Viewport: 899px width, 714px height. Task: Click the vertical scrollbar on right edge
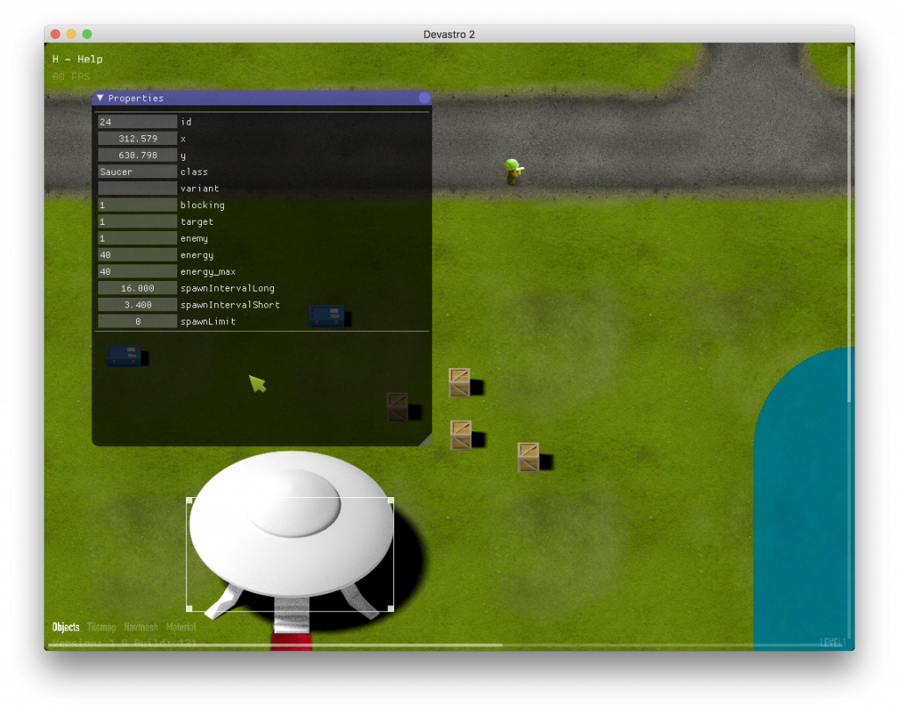(x=849, y=224)
